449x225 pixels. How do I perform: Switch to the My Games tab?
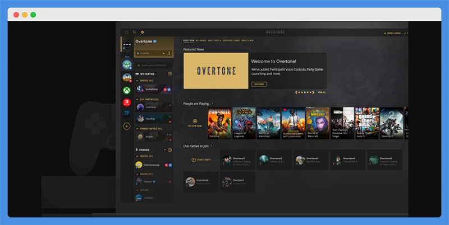201,40
